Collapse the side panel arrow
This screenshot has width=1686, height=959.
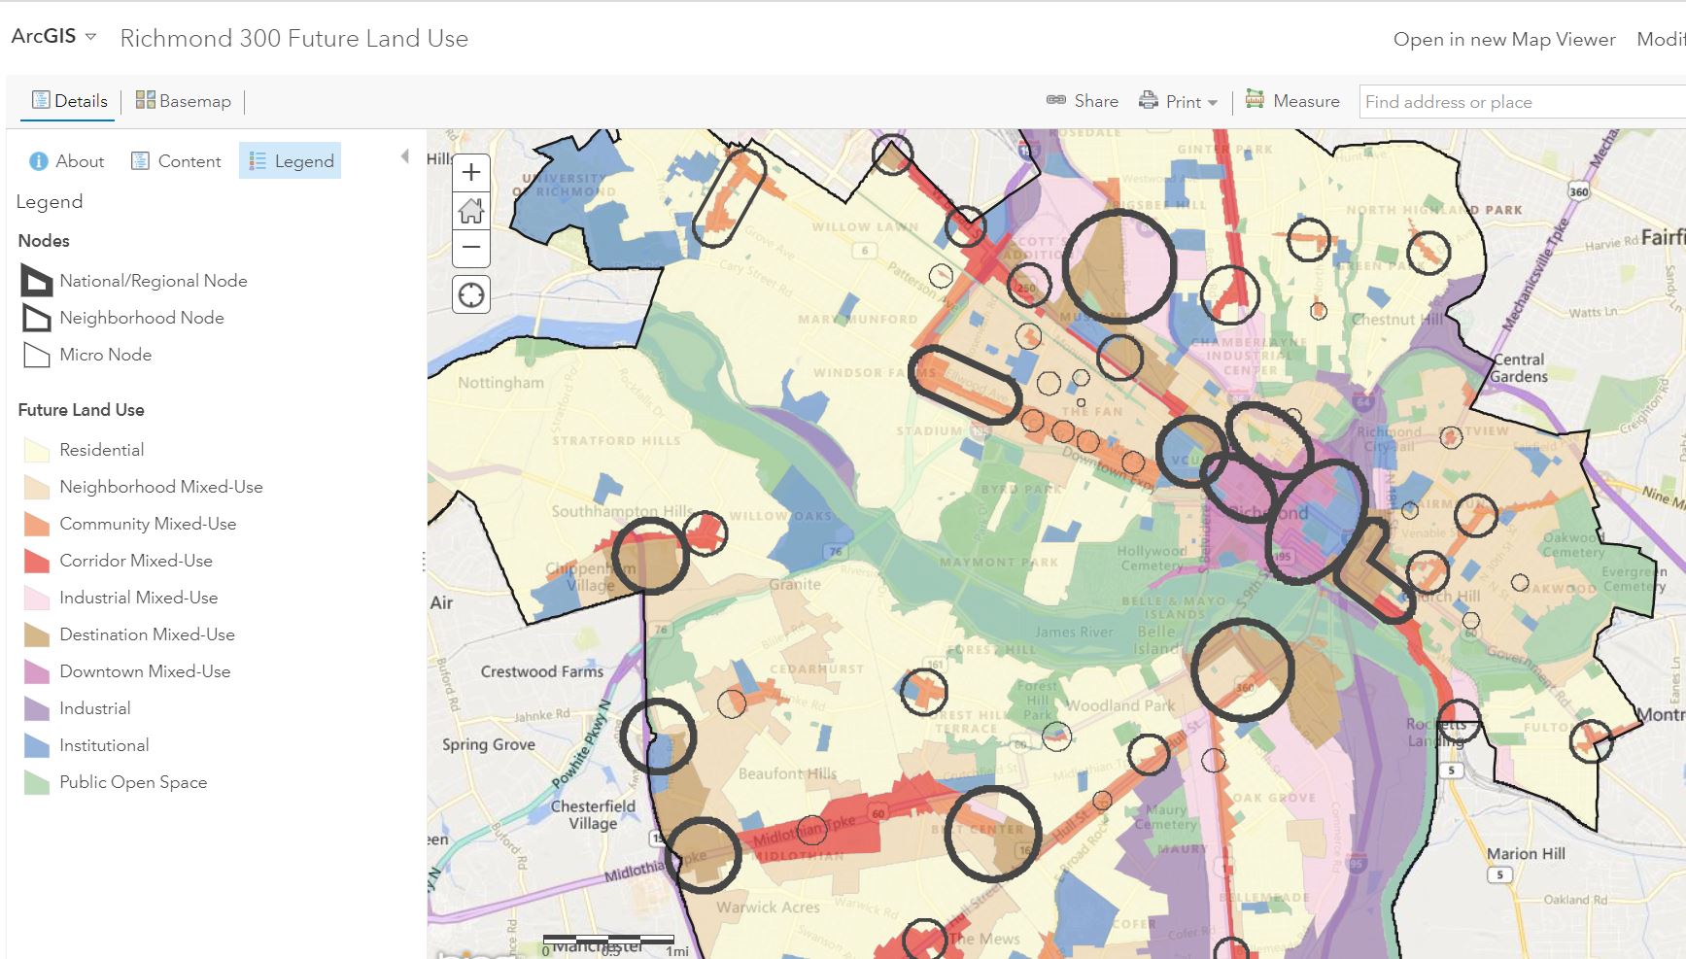[x=405, y=156]
